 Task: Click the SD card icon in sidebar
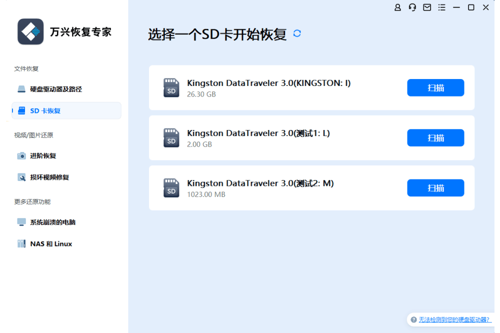click(x=21, y=110)
